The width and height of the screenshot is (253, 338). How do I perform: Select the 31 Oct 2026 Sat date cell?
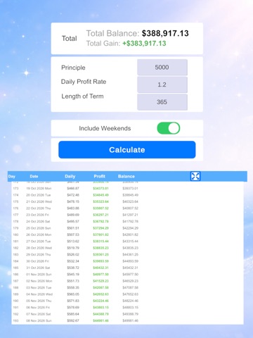click(38, 268)
